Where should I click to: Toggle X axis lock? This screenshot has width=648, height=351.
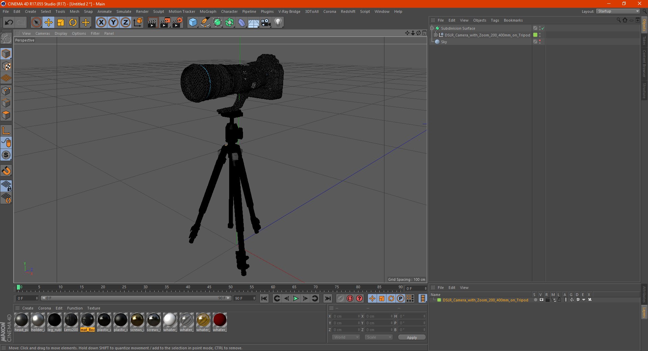pos(101,23)
